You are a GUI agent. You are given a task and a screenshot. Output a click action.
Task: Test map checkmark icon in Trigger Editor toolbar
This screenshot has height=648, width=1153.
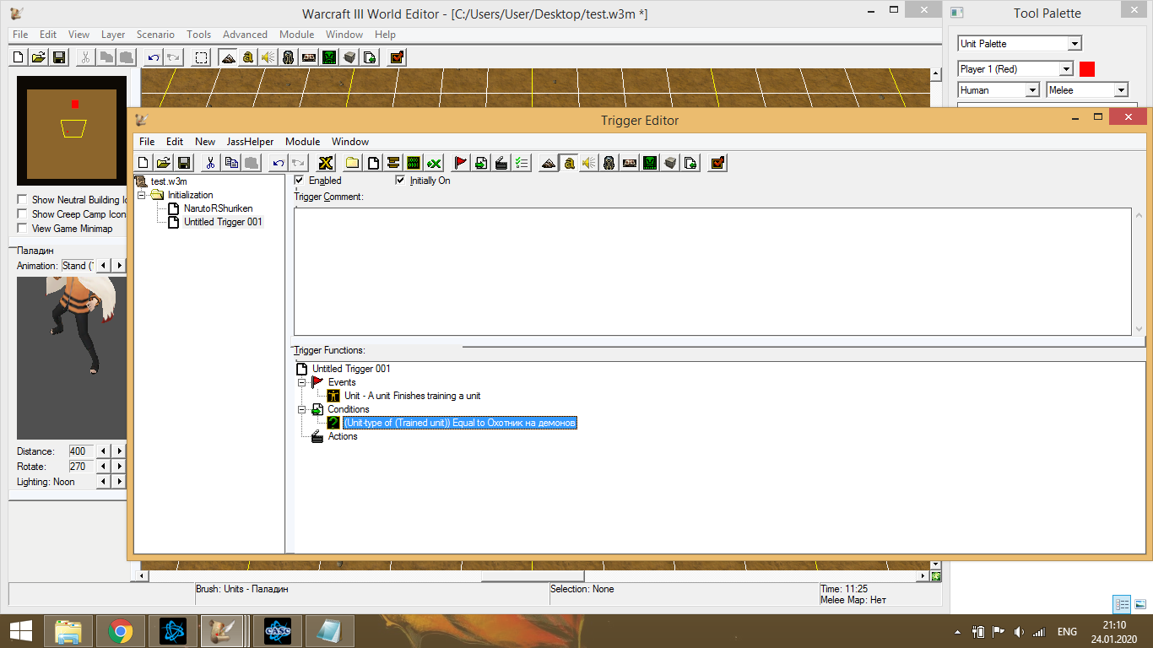pyautogui.click(x=718, y=163)
